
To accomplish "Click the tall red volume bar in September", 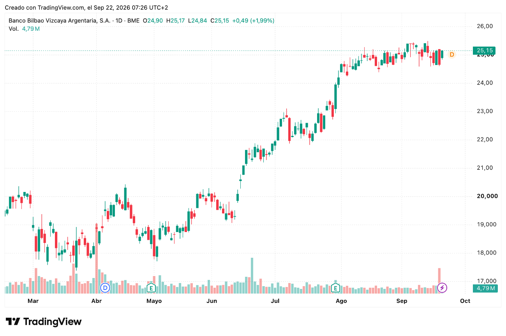I will pos(439,280).
